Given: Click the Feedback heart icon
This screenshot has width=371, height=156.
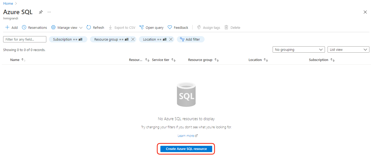Looking at the screenshot, I should click(170, 27).
